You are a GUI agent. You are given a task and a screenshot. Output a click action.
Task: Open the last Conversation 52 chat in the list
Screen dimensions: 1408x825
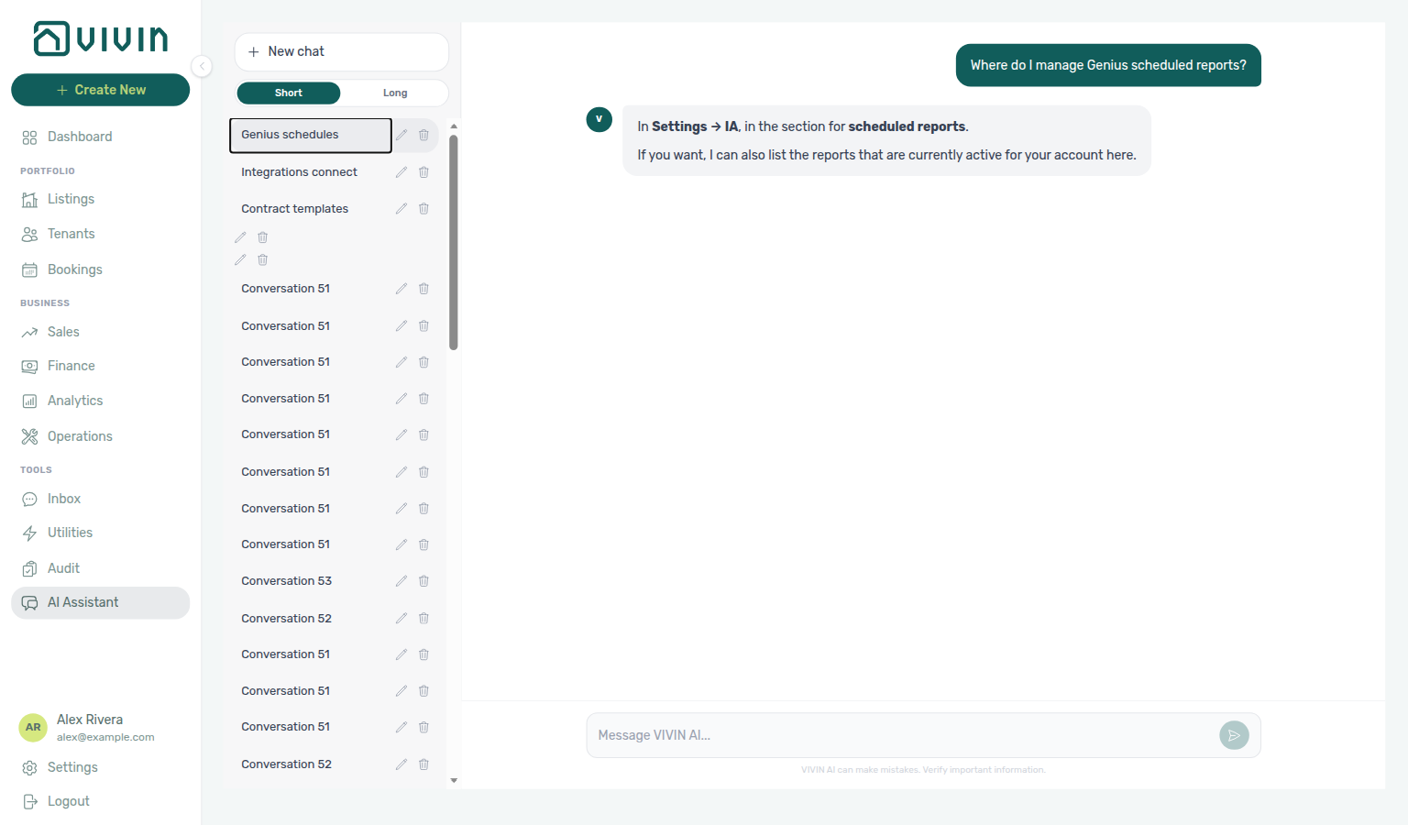coord(311,764)
